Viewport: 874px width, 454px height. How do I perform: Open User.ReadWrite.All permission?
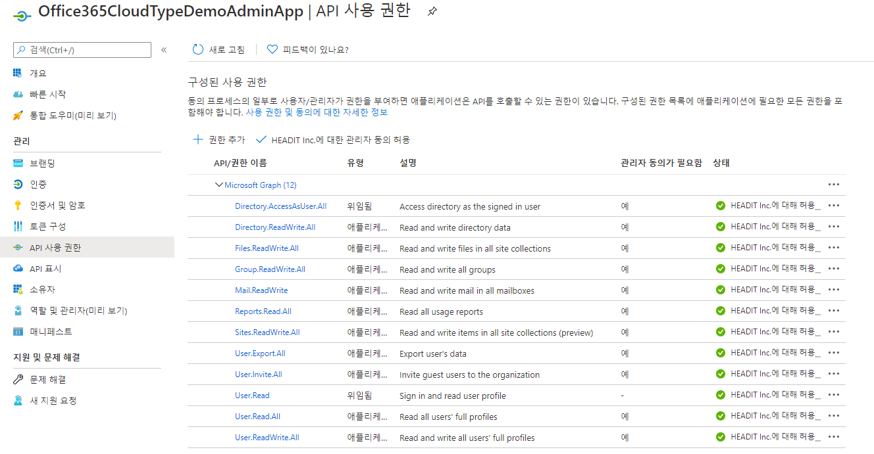click(x=267, y=438)
